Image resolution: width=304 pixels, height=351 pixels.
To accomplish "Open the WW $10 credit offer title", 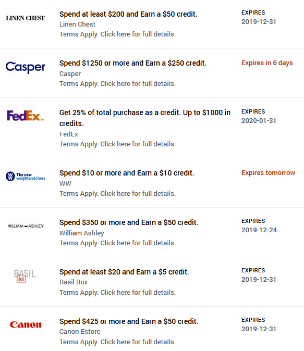I will [x=127, y=173].
